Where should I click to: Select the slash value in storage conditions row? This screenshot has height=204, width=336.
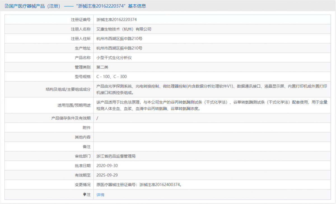pyautogui.click(x=97, y=118)
